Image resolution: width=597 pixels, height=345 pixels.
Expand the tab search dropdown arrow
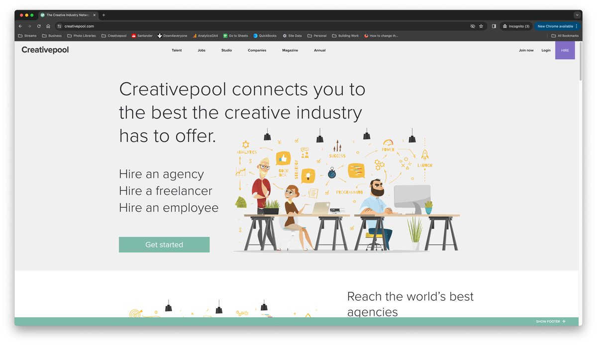[x=577, y=15]
